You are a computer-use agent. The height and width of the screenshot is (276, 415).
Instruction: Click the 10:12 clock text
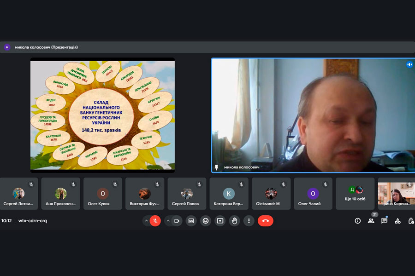point(6,220)
